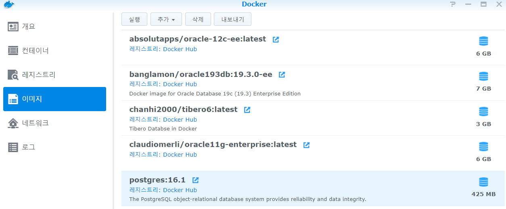
Task: Minimize the Docker window
Action: [468, 4]
